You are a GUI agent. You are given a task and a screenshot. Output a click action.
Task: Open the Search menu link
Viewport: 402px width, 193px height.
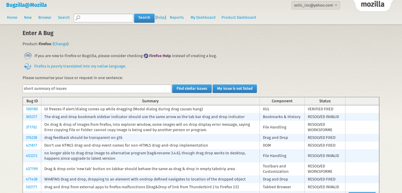[64, 18]
